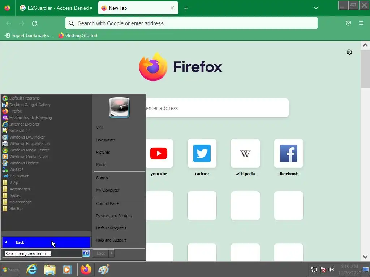Screen dimensions: 370x277
Task: Open Documents from Start menu
Action: point(106,140)
